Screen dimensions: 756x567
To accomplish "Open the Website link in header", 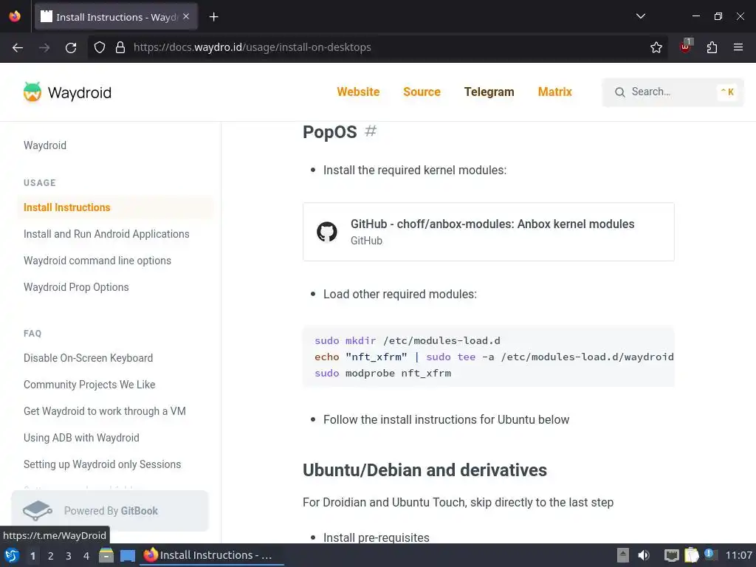I will 358,92.
